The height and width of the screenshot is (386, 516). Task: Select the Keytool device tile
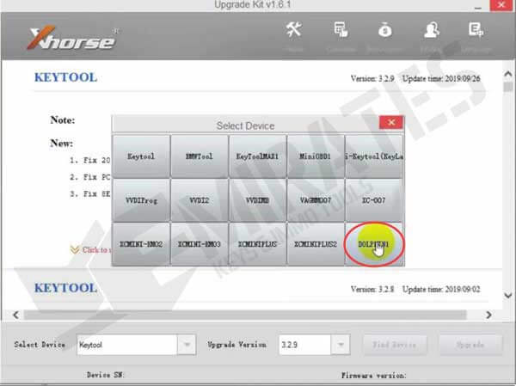[x=140, y=156]
